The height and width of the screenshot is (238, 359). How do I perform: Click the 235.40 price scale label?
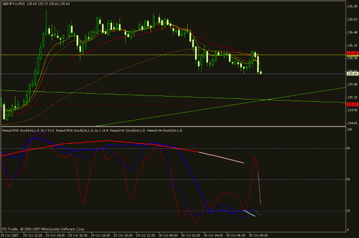(353, 85)
